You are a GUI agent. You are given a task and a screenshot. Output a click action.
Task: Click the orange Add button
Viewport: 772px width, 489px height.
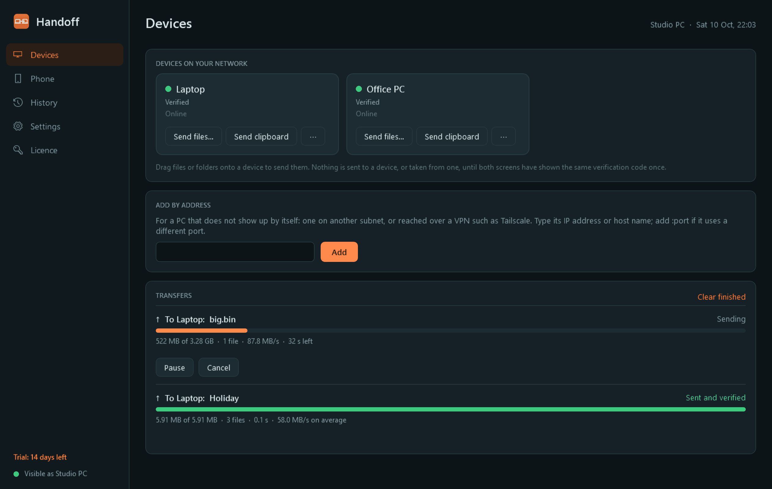[x=339, y=252]
